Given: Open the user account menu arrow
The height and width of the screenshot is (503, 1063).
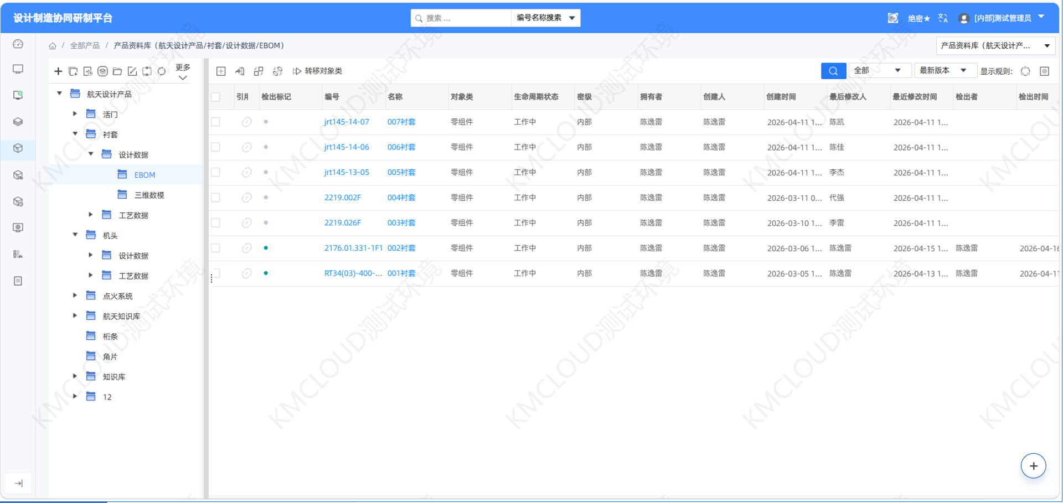Looking at the screenshot, I should tap(1041, 17).
